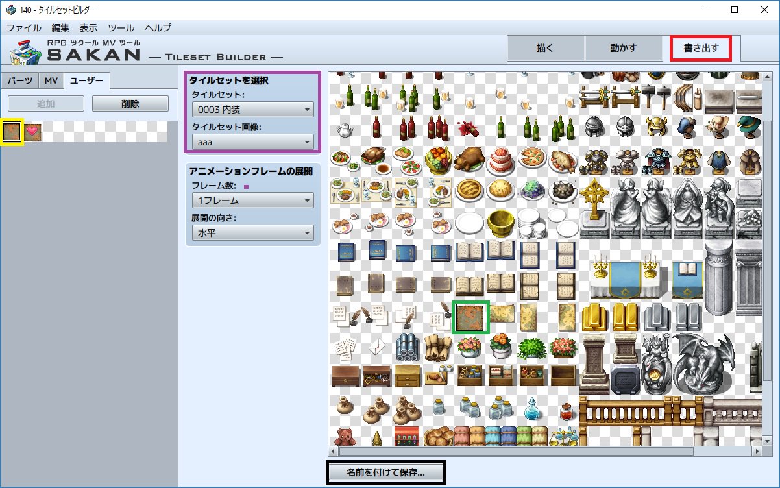This screenshot has height=488, width=780.
Task: Open the 展開の向き dropdown showing 水平
Action: click(252, 232)
